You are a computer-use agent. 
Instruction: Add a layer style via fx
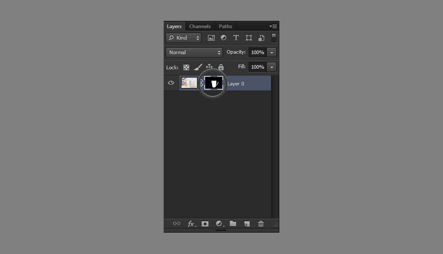(192, 224)
